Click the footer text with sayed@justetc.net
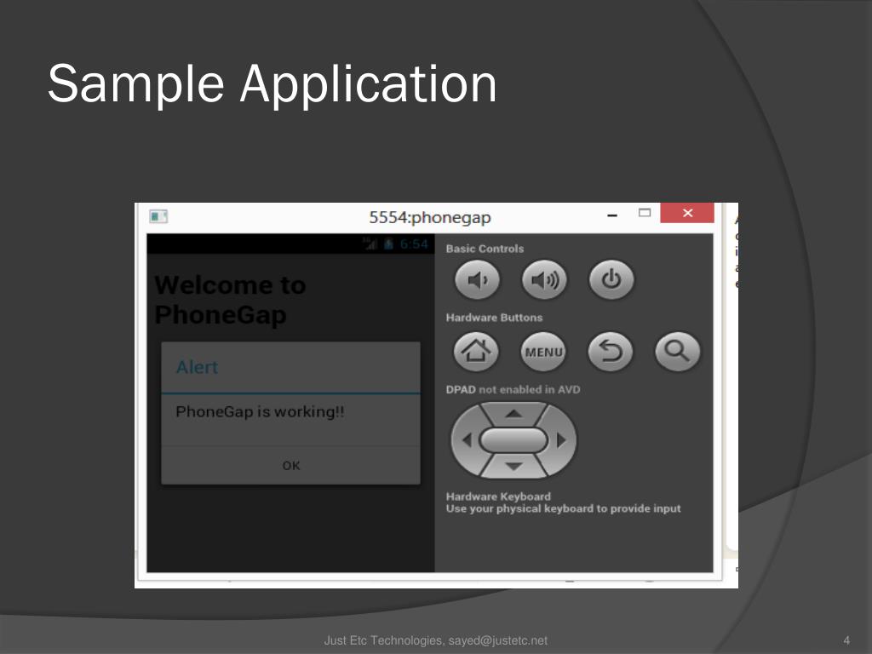 point(435,640)
